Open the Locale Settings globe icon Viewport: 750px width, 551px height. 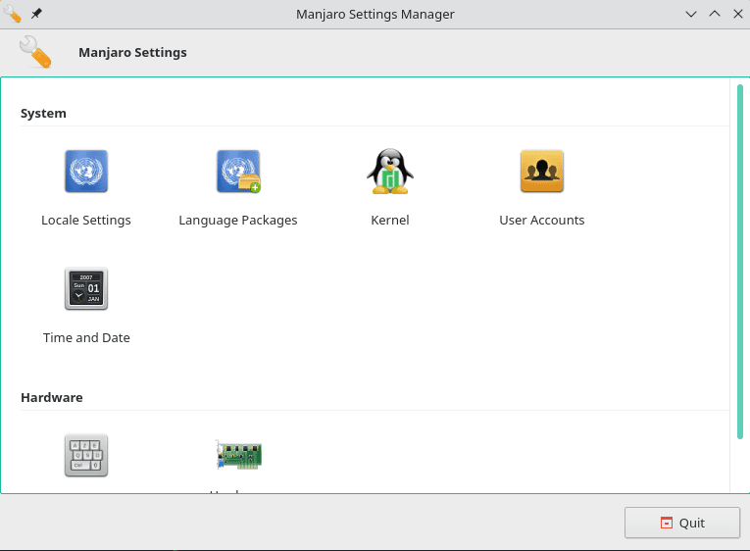tap(86, 171)
